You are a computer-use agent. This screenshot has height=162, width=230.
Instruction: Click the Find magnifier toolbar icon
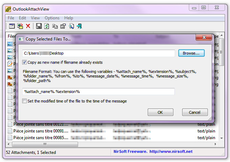coord(71,26)
